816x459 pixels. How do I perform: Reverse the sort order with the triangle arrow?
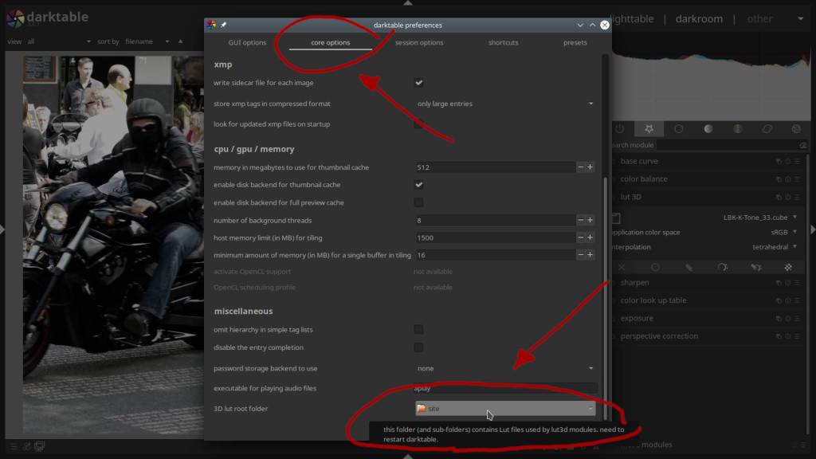181,41
